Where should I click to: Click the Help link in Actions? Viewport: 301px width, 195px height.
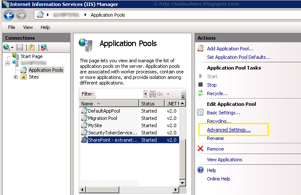pos(211,170)
